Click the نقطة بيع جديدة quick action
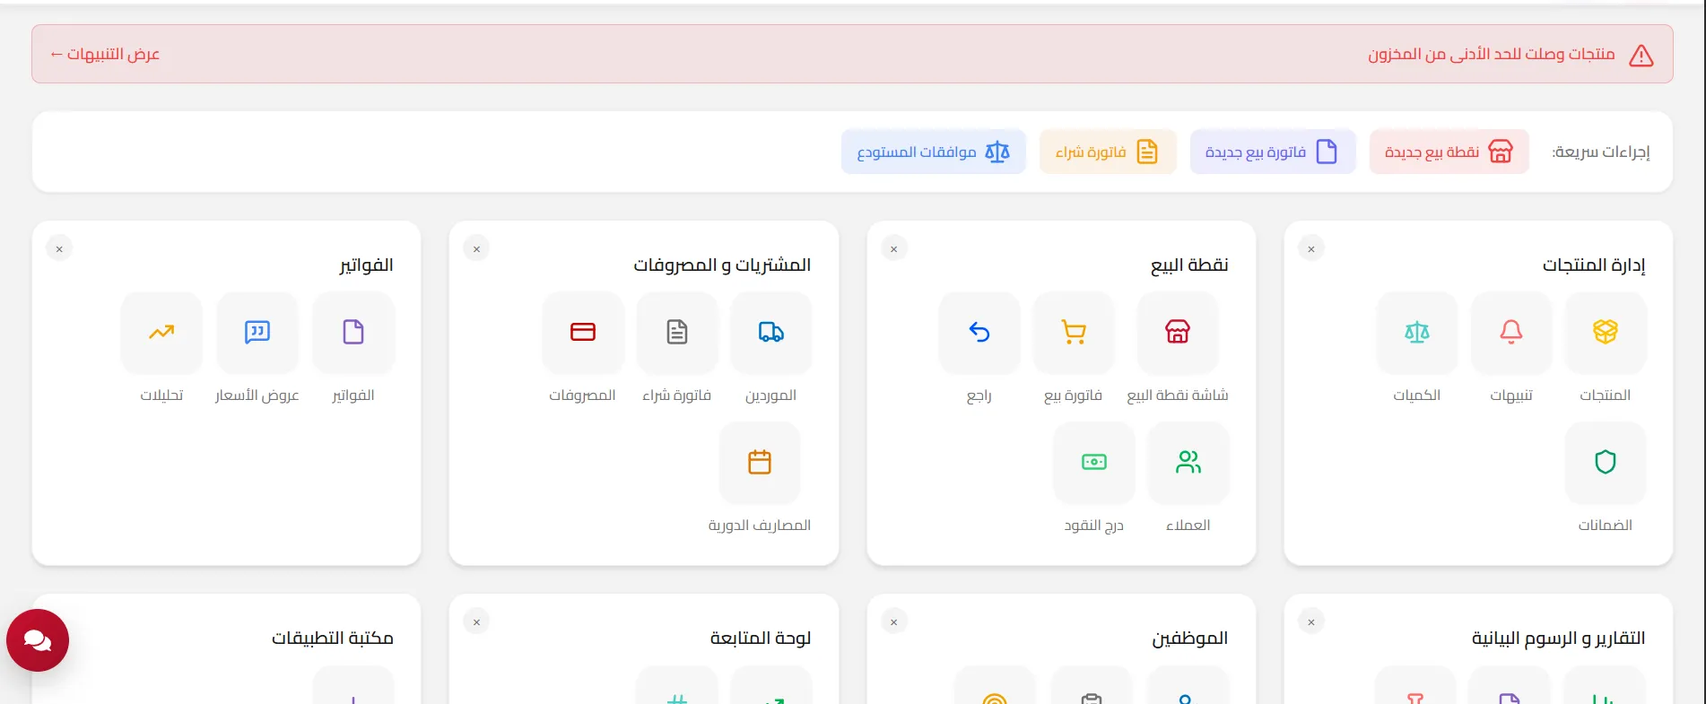 [1449, 152]
